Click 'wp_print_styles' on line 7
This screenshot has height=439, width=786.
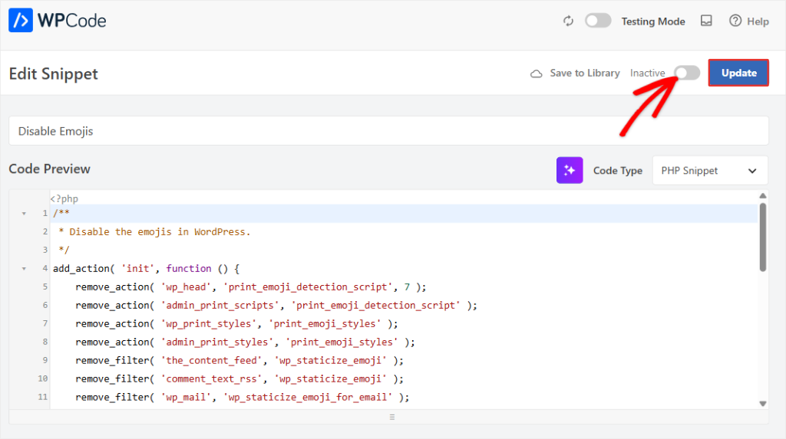click(x=209, y=324)
